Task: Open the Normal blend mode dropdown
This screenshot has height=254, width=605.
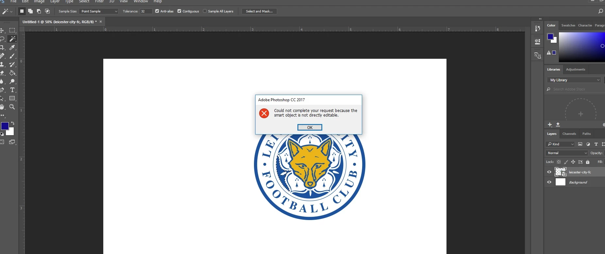Action: click(567, 153)
